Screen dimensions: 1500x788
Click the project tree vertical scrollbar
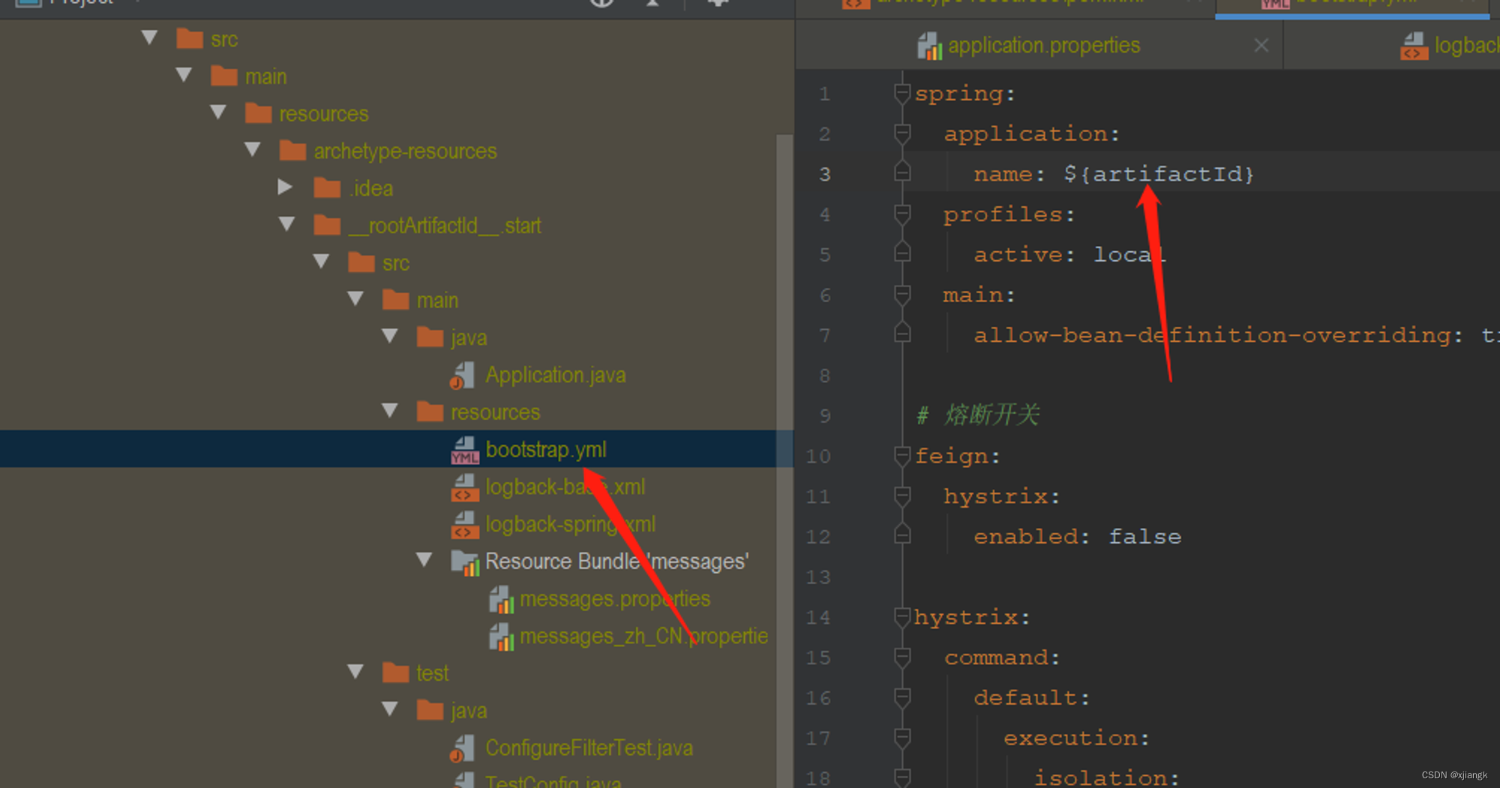(784, 461)
